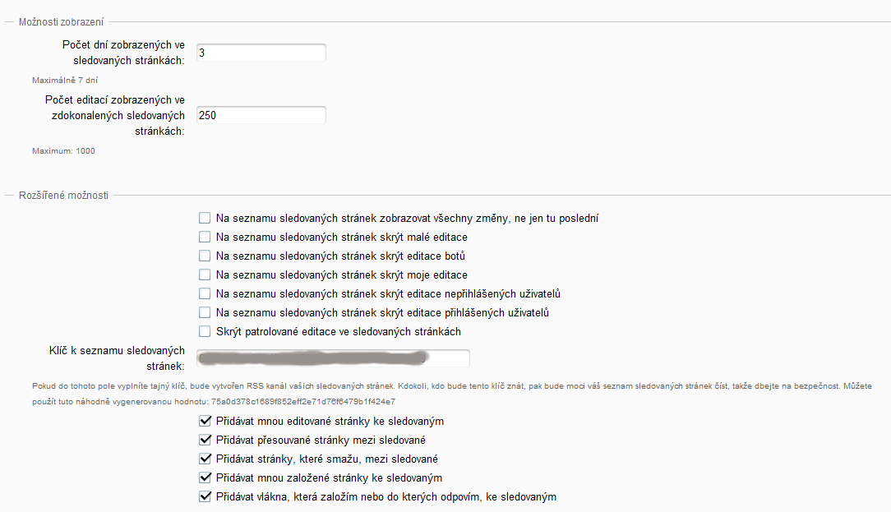
Task: Check 'skrýt malé editace' option
Action: 205,238
